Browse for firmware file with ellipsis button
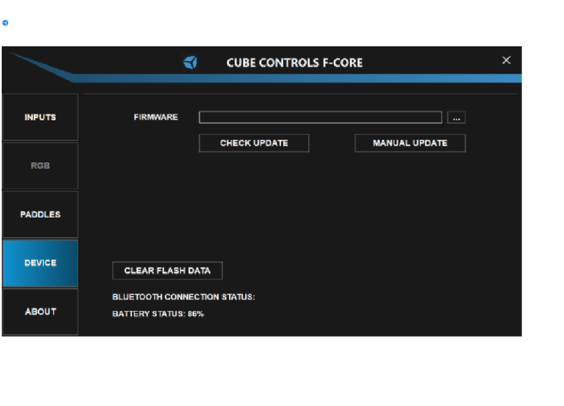564x406 pixels. click(x=457, y=118)
